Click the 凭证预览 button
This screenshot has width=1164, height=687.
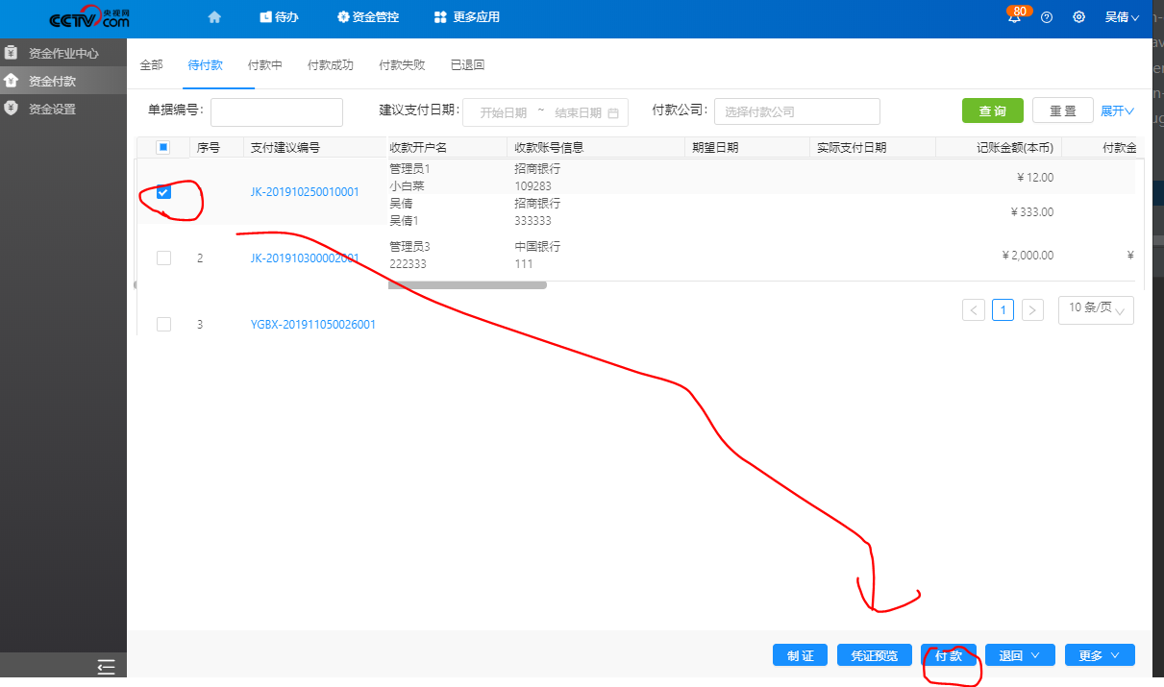(x=874, y=655)
